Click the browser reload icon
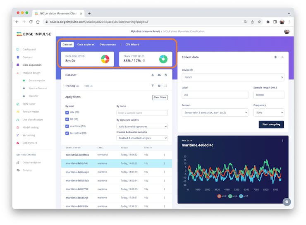The image size is (306, 225). click(31, 22)
